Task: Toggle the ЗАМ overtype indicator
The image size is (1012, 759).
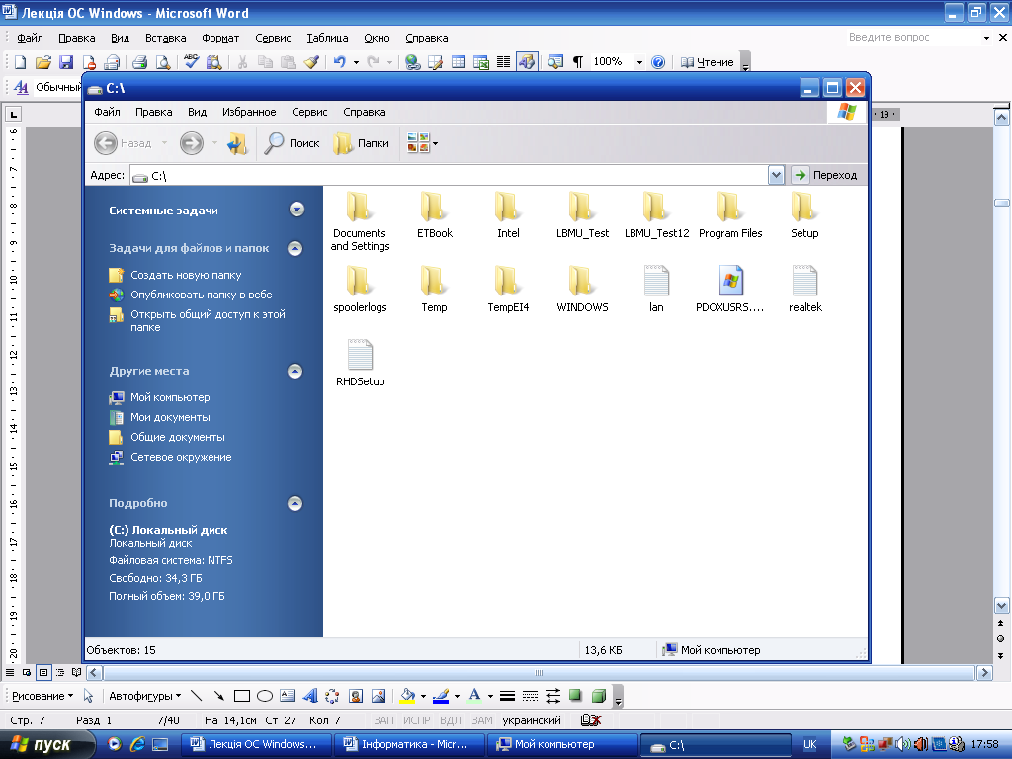Action: (481, 720)
